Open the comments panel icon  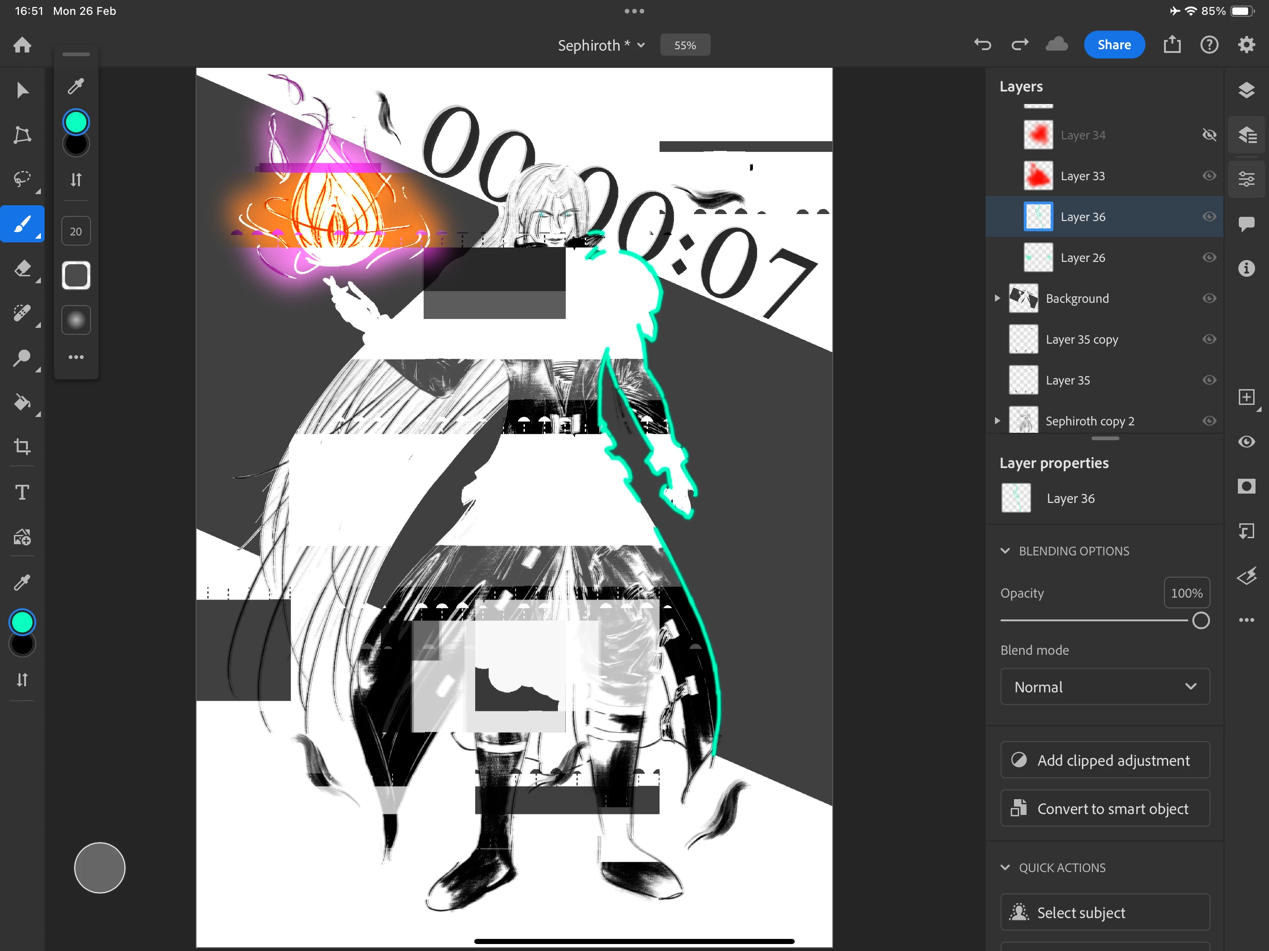click(x=1246, y=224)
